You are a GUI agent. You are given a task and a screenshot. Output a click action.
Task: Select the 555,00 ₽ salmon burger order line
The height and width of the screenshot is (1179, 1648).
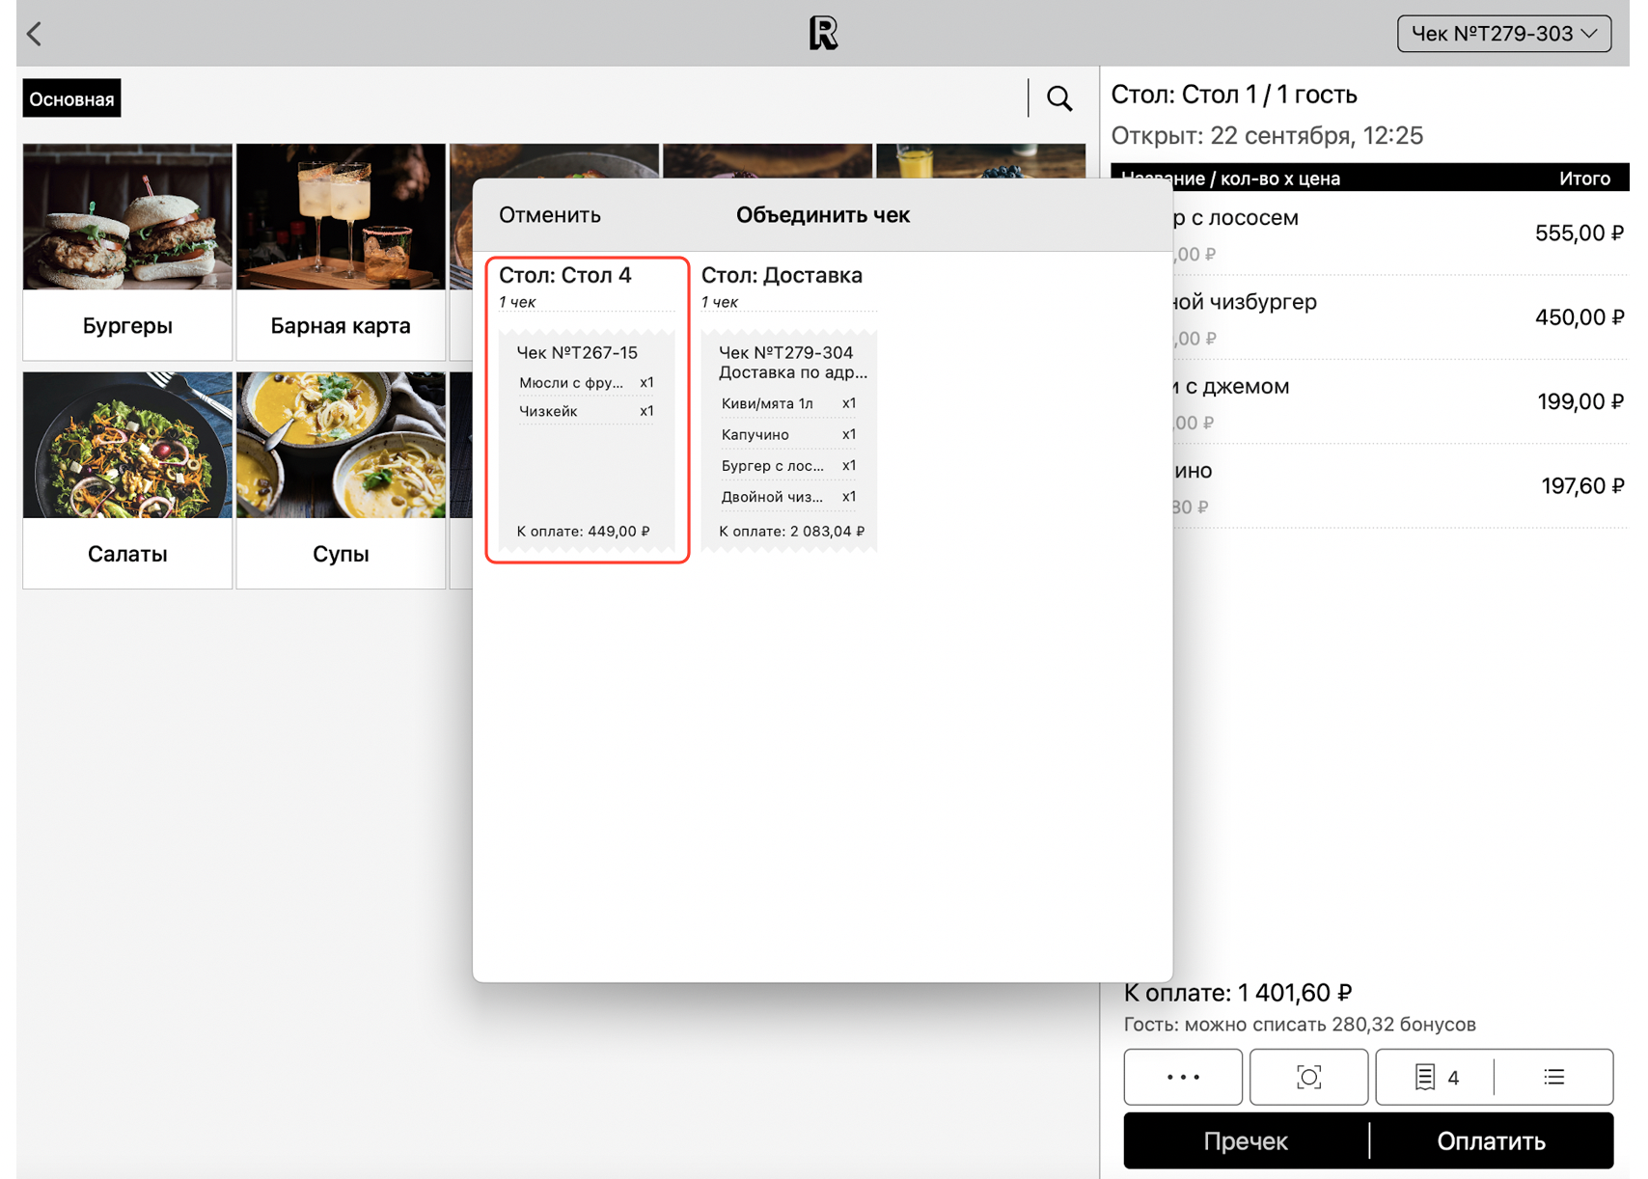tap(1399, 233)
